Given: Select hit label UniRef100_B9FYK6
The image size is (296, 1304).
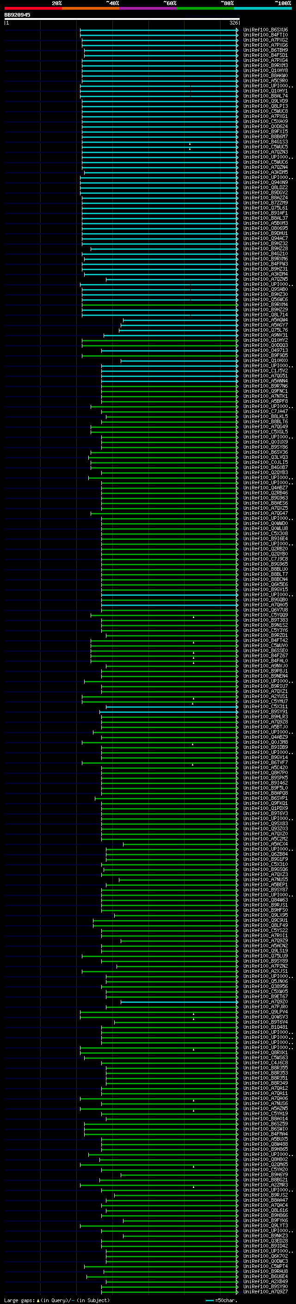Looking at the screenshot, I should pos(265,1220).
